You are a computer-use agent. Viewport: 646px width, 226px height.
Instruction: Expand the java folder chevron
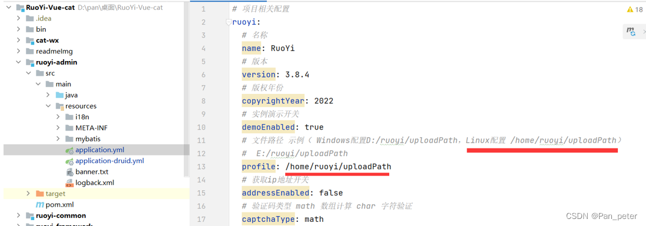coord(48,95)
